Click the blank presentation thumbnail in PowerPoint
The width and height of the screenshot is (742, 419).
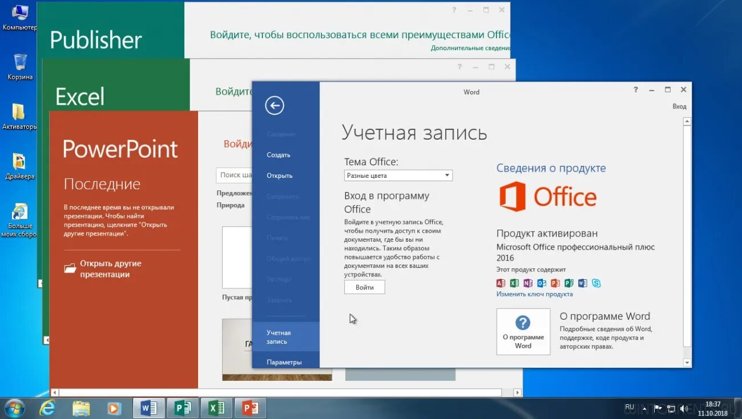coord(237,258)
